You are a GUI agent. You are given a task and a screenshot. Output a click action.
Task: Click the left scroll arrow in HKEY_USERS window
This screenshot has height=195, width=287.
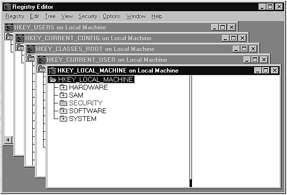click(8, 140)
